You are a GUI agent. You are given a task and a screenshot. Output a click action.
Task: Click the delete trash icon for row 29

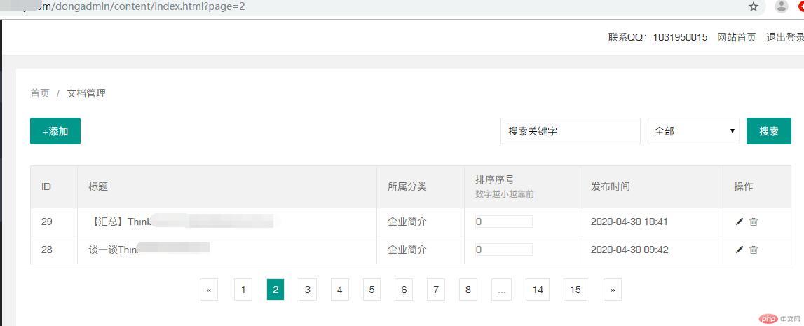click(x=754, y=222)
